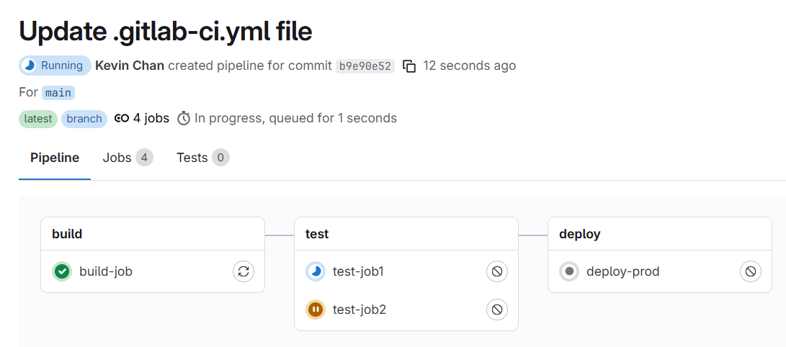
Task: Cancel test-job2 with its cancel icon
Action: point(497,310)
